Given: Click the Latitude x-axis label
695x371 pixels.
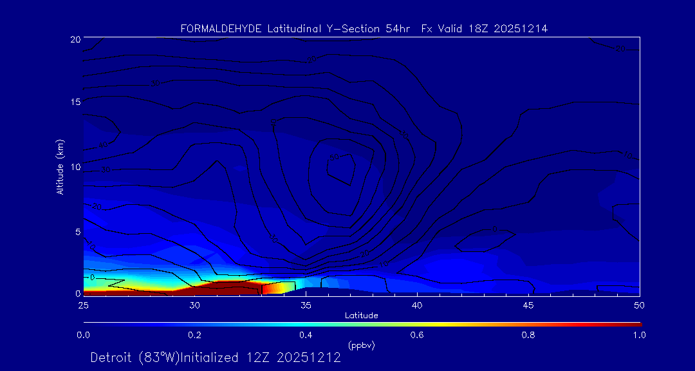Looking at the screenshot, I should [x=362, y=316].
